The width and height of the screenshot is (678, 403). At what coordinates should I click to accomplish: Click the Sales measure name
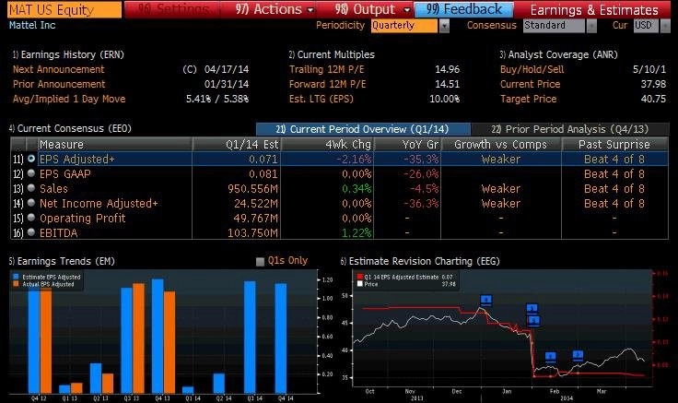tap(53, 189)
